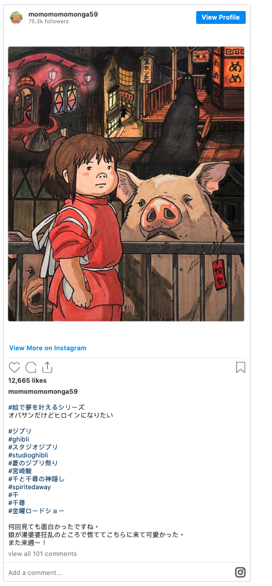
Task: Open the #studioghibli hashtag
Action: point(28,455)
